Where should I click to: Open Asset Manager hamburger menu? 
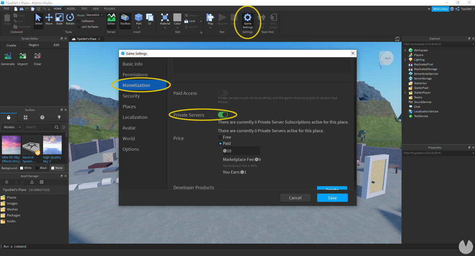(x=6, y=182)
